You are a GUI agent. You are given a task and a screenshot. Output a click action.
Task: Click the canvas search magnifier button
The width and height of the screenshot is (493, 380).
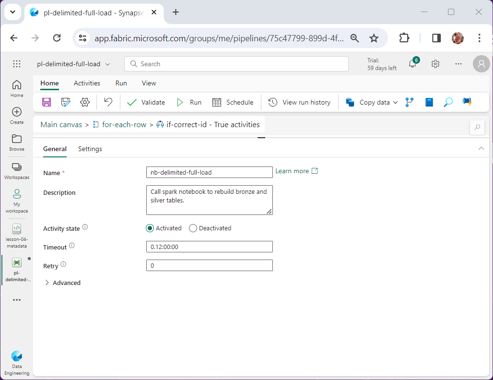tap(477, 127)
